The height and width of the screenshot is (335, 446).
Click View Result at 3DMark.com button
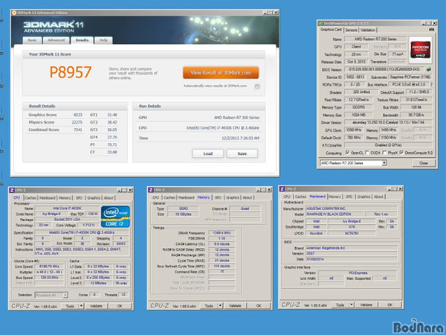[x=221, y=73]
